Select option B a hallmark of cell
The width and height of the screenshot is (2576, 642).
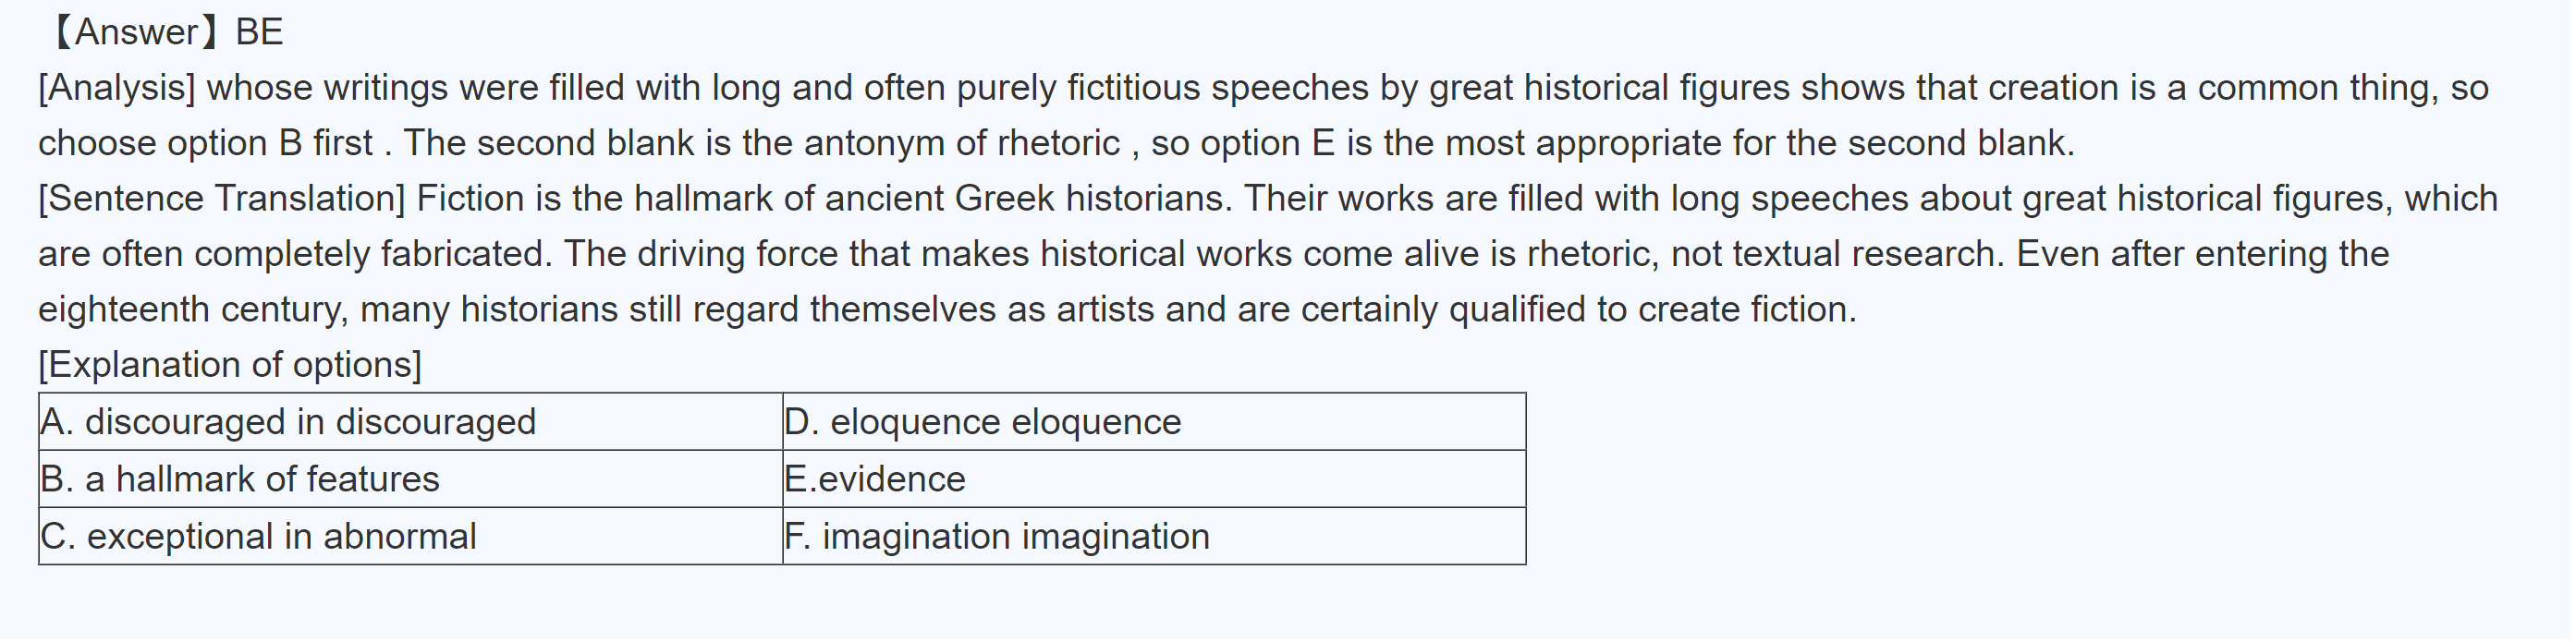240,479
